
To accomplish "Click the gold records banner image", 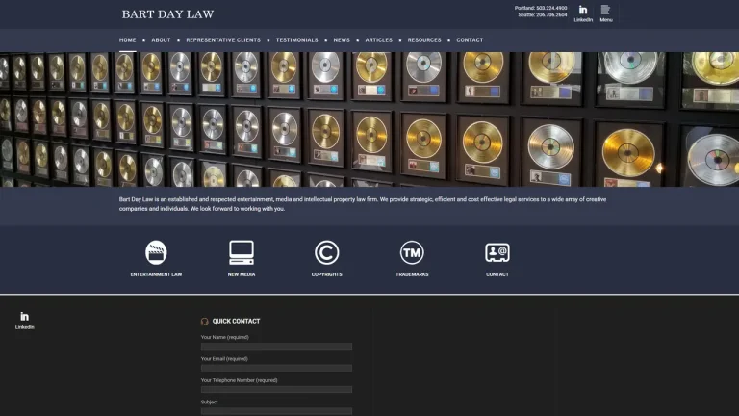I will (369, 119).
